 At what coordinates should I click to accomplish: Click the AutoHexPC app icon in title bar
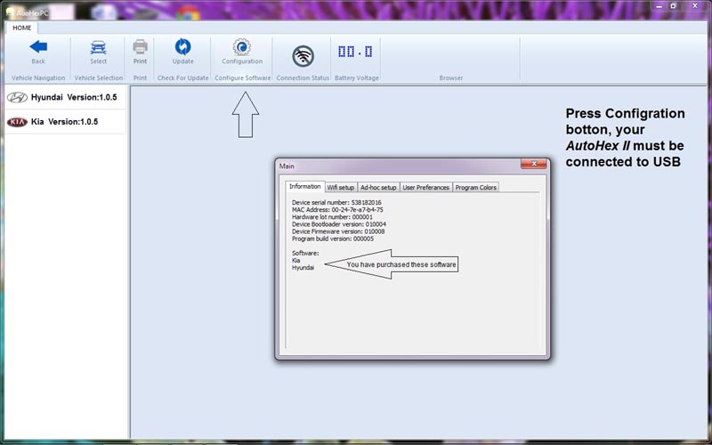click(x=9, y=12)
